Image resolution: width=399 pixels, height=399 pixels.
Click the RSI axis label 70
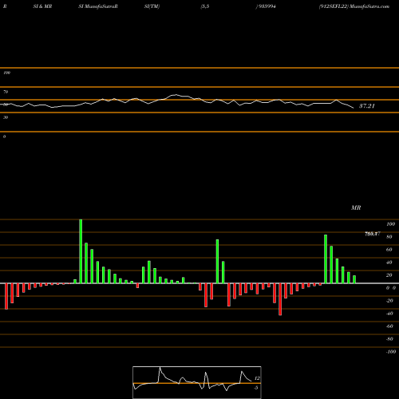click(x=6, y=92)
